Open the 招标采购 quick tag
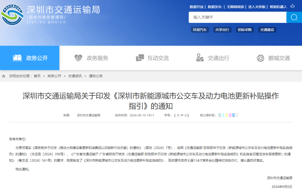 tap(245, 30)
